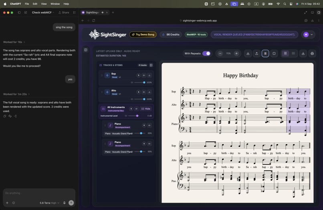
Task: Download the Alto track stem
Action: click(149, 92)
